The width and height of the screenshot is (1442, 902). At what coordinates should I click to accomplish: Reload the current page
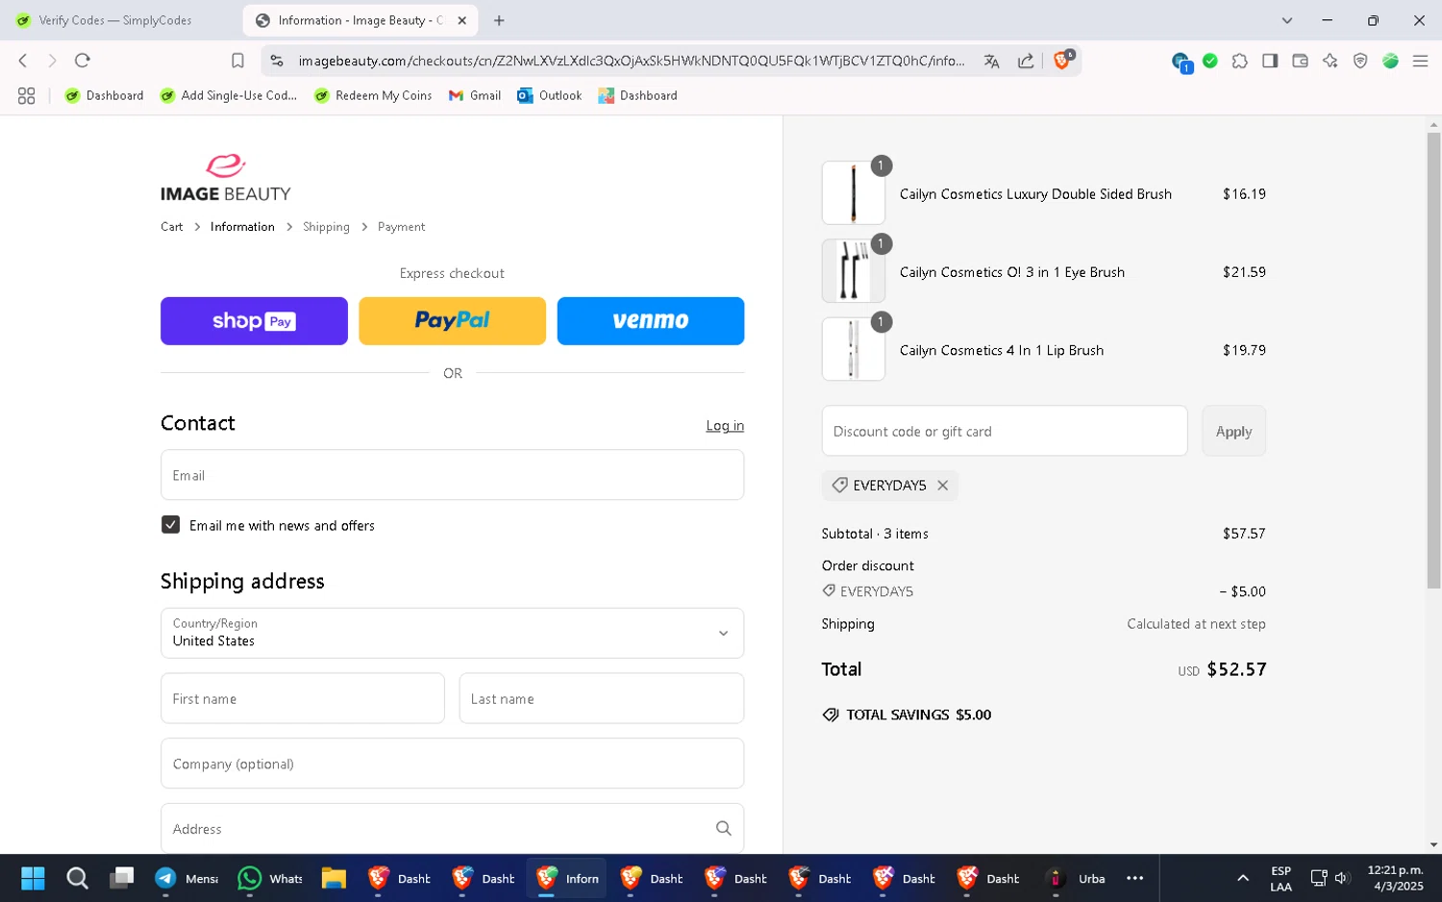(83, 61)
